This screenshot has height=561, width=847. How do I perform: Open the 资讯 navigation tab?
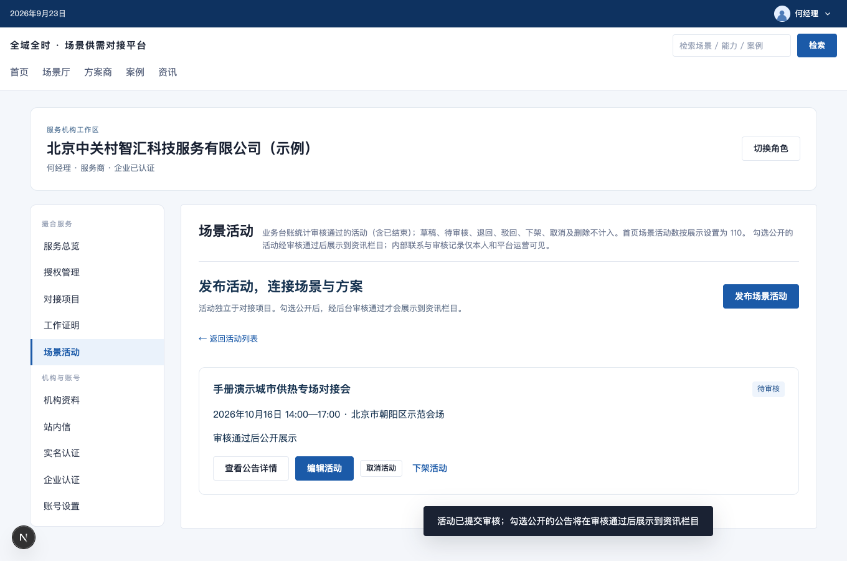[x=168, y=72]
